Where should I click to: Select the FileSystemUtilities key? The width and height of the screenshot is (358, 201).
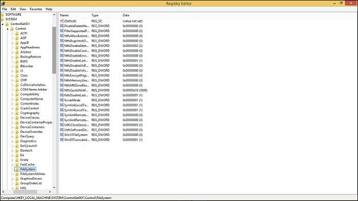click(x=33, y=173)
